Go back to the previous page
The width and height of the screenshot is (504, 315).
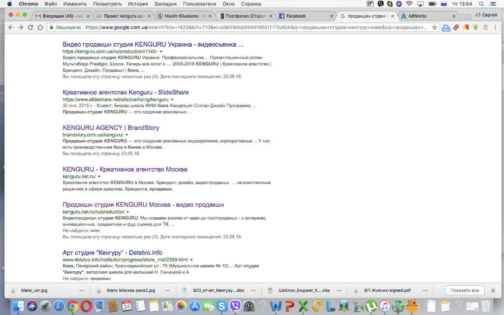(11, 28)
